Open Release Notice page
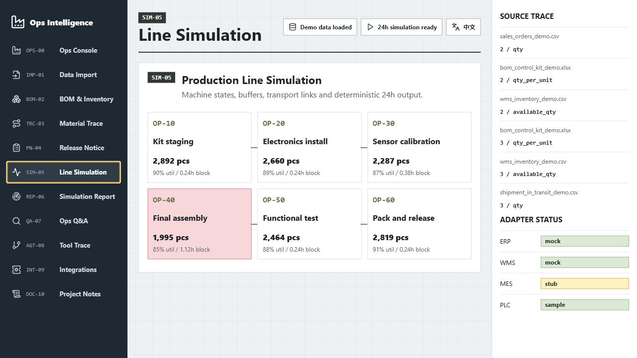 pyautogui.click(x=63, y=148)
